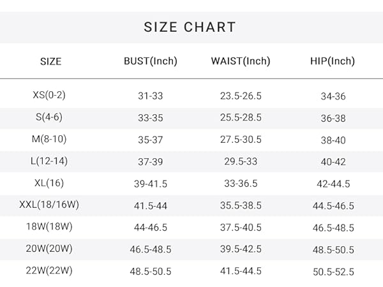Click the M(8-10) size row label
The height and width of the screenshot is (287, 383).
point(49,139)
